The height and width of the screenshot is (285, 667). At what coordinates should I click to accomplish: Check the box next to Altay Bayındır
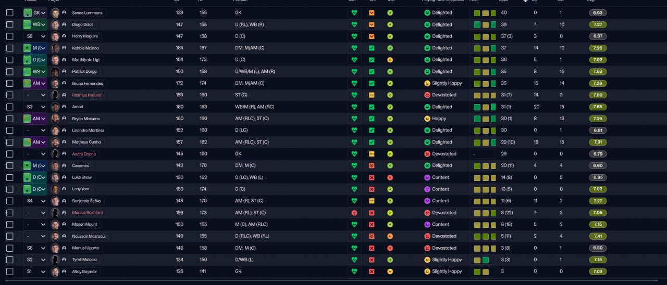[10, 271]
